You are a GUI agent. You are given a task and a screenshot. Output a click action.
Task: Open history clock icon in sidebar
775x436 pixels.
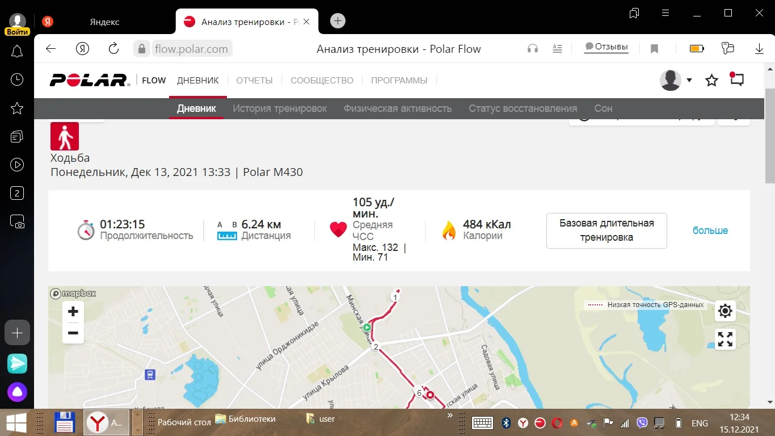(x=17, y=79)
